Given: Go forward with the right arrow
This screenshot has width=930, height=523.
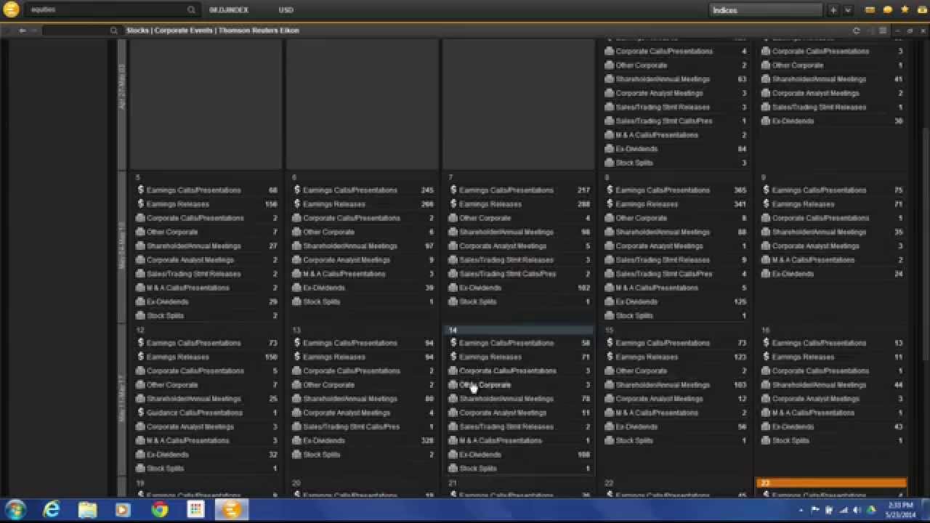Looking at the screenshot, I should pyautogui.click(x=33, y=31).
